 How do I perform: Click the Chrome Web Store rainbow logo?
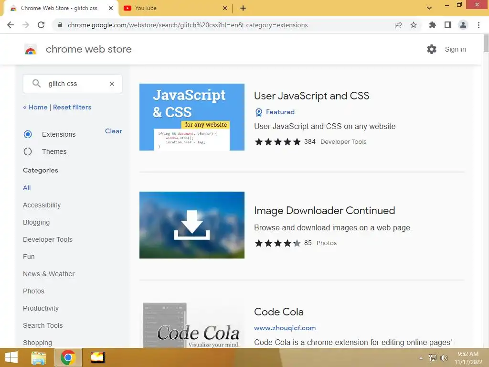(x=31, y=49)
